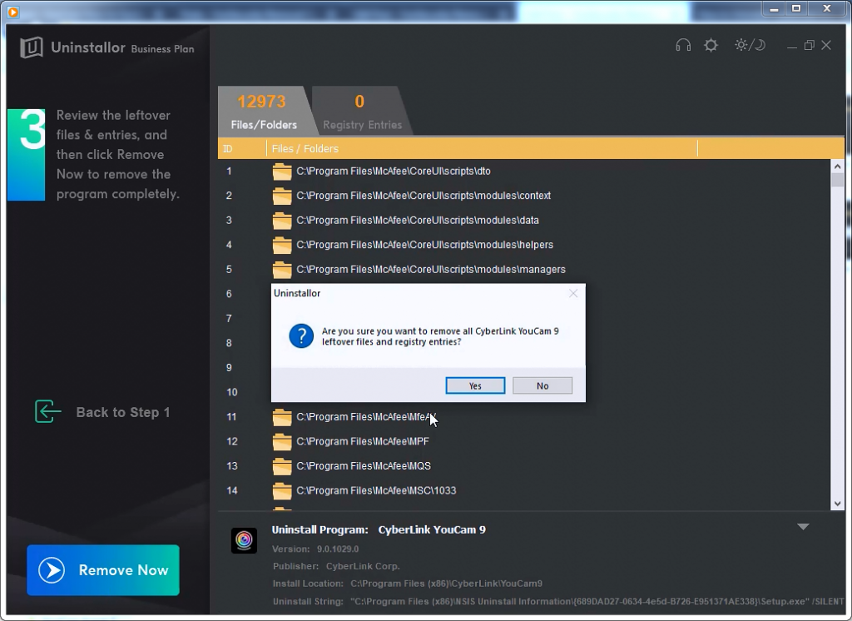Viewport: 852px width, 621px height.
Task: Click folder icon for modules\helpers row
Action: point(282,245)
